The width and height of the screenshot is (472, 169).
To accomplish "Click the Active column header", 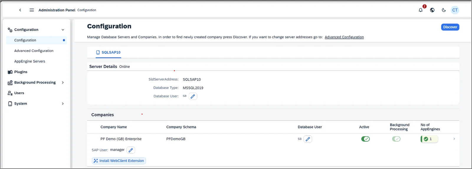I will point(364,127).
